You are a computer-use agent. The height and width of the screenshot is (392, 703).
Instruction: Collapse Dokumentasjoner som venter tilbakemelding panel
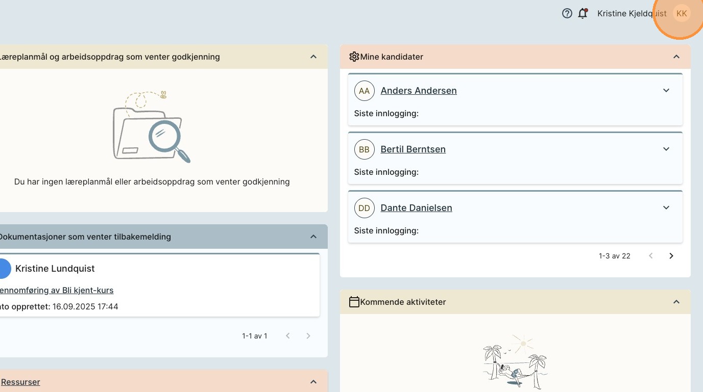[313, 237]
